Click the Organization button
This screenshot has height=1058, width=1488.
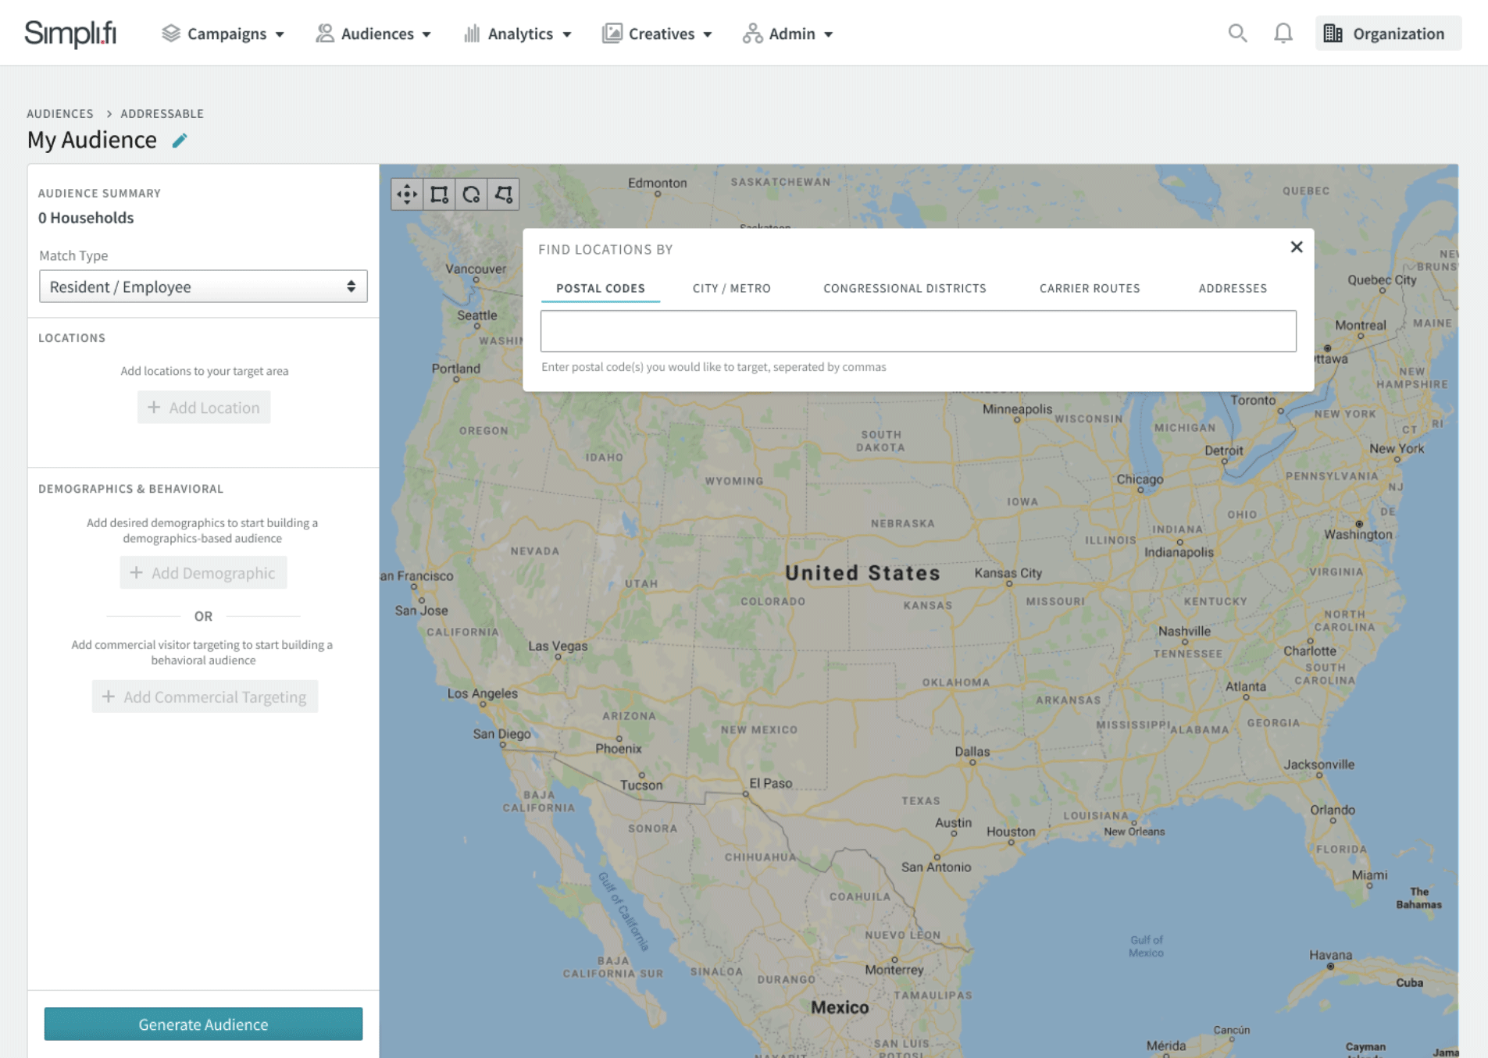1387,34
